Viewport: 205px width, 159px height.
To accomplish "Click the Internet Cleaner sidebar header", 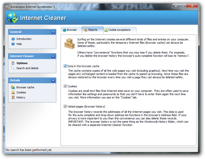I will [x=32, y=56].
